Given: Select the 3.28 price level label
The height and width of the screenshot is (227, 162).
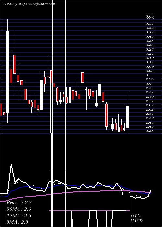Looking at the screenshot, I should tap(150, 49).
